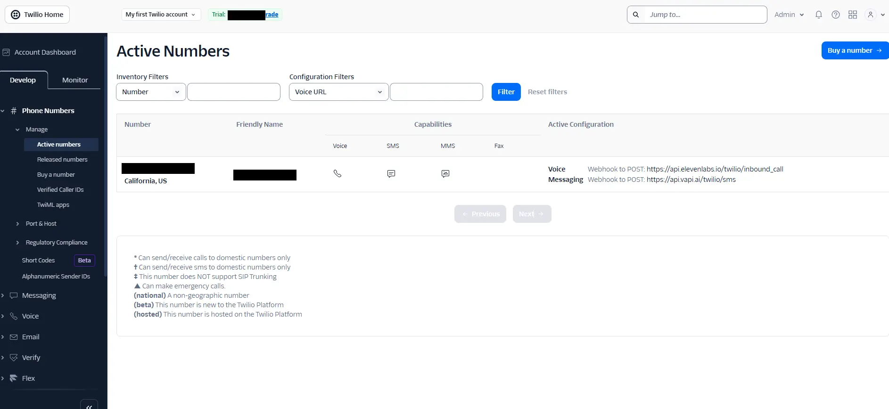This screenshot has height=409, width=889.
Task: Open the Voice URL configuration dropdown
Action: pyautogui.click(x=338, y=92)
